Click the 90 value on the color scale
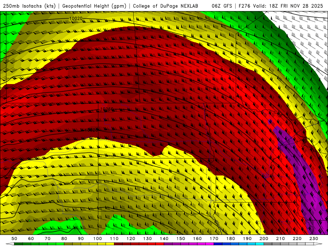Screen dimensions: 328x246 81,239
